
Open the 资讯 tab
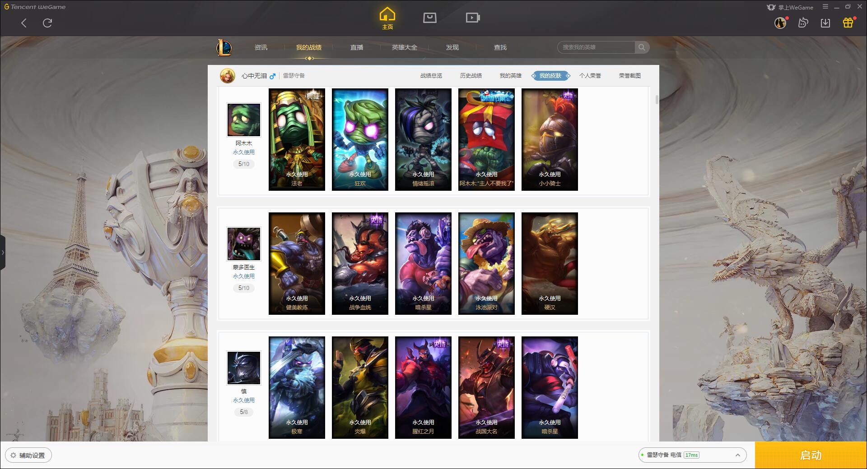[x=261, y=47]
